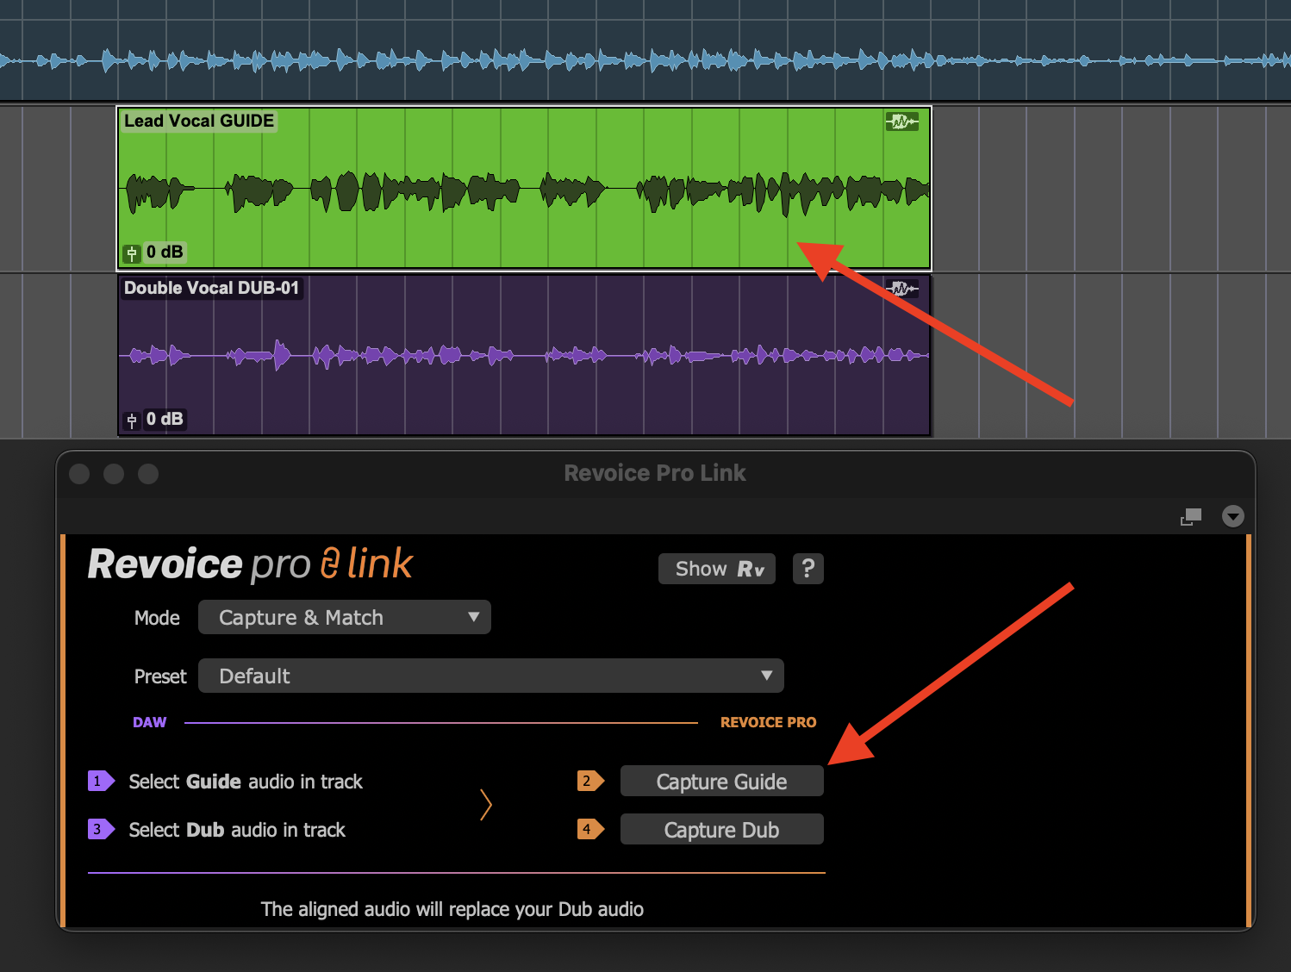Open the Mode dropdown showing Capture & Match
This screenshot has height=972, width=1291.
pos(345,618)
